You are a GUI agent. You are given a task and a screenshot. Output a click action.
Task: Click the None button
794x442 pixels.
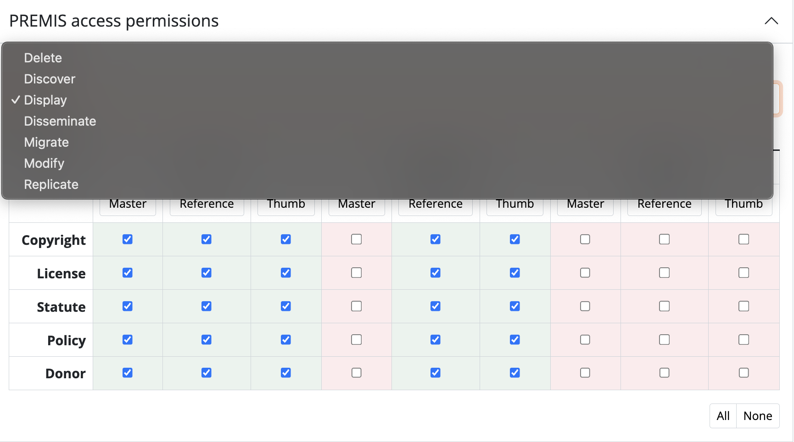click(x=758, y=416)
